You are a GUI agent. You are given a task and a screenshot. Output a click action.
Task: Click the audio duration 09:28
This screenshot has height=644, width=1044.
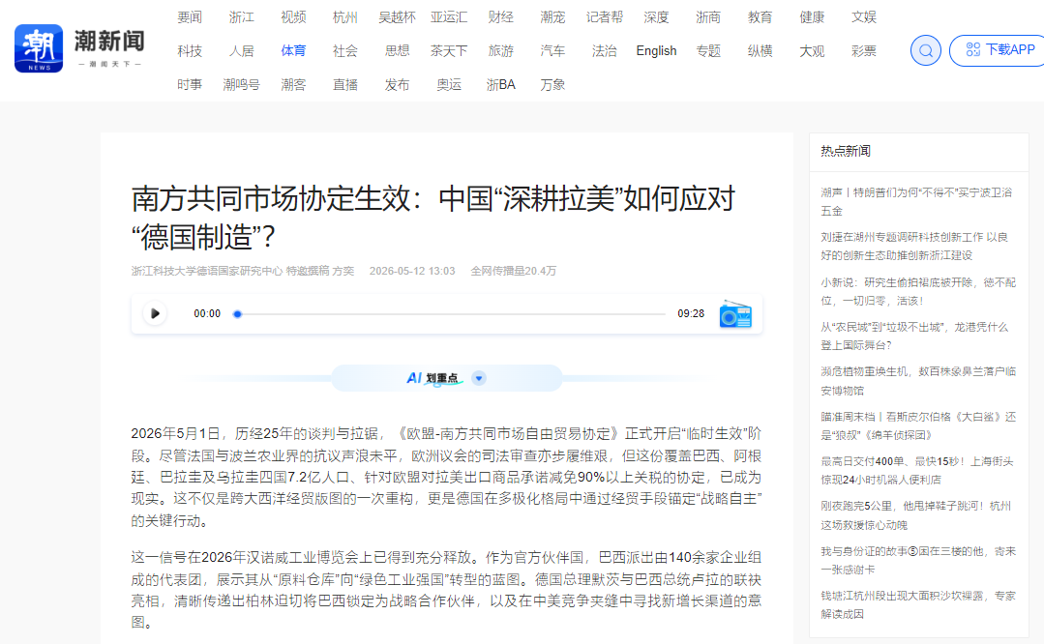click(x=691, y=313)
